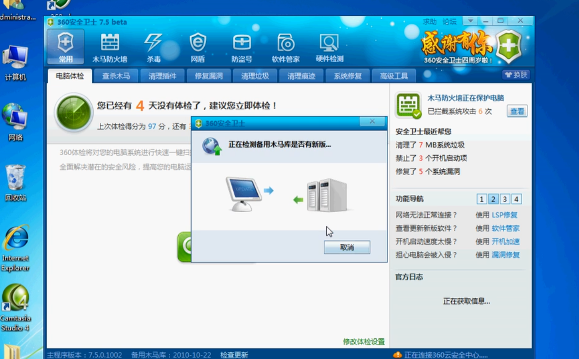Open 网络 desktop icon

click(16, 122)
